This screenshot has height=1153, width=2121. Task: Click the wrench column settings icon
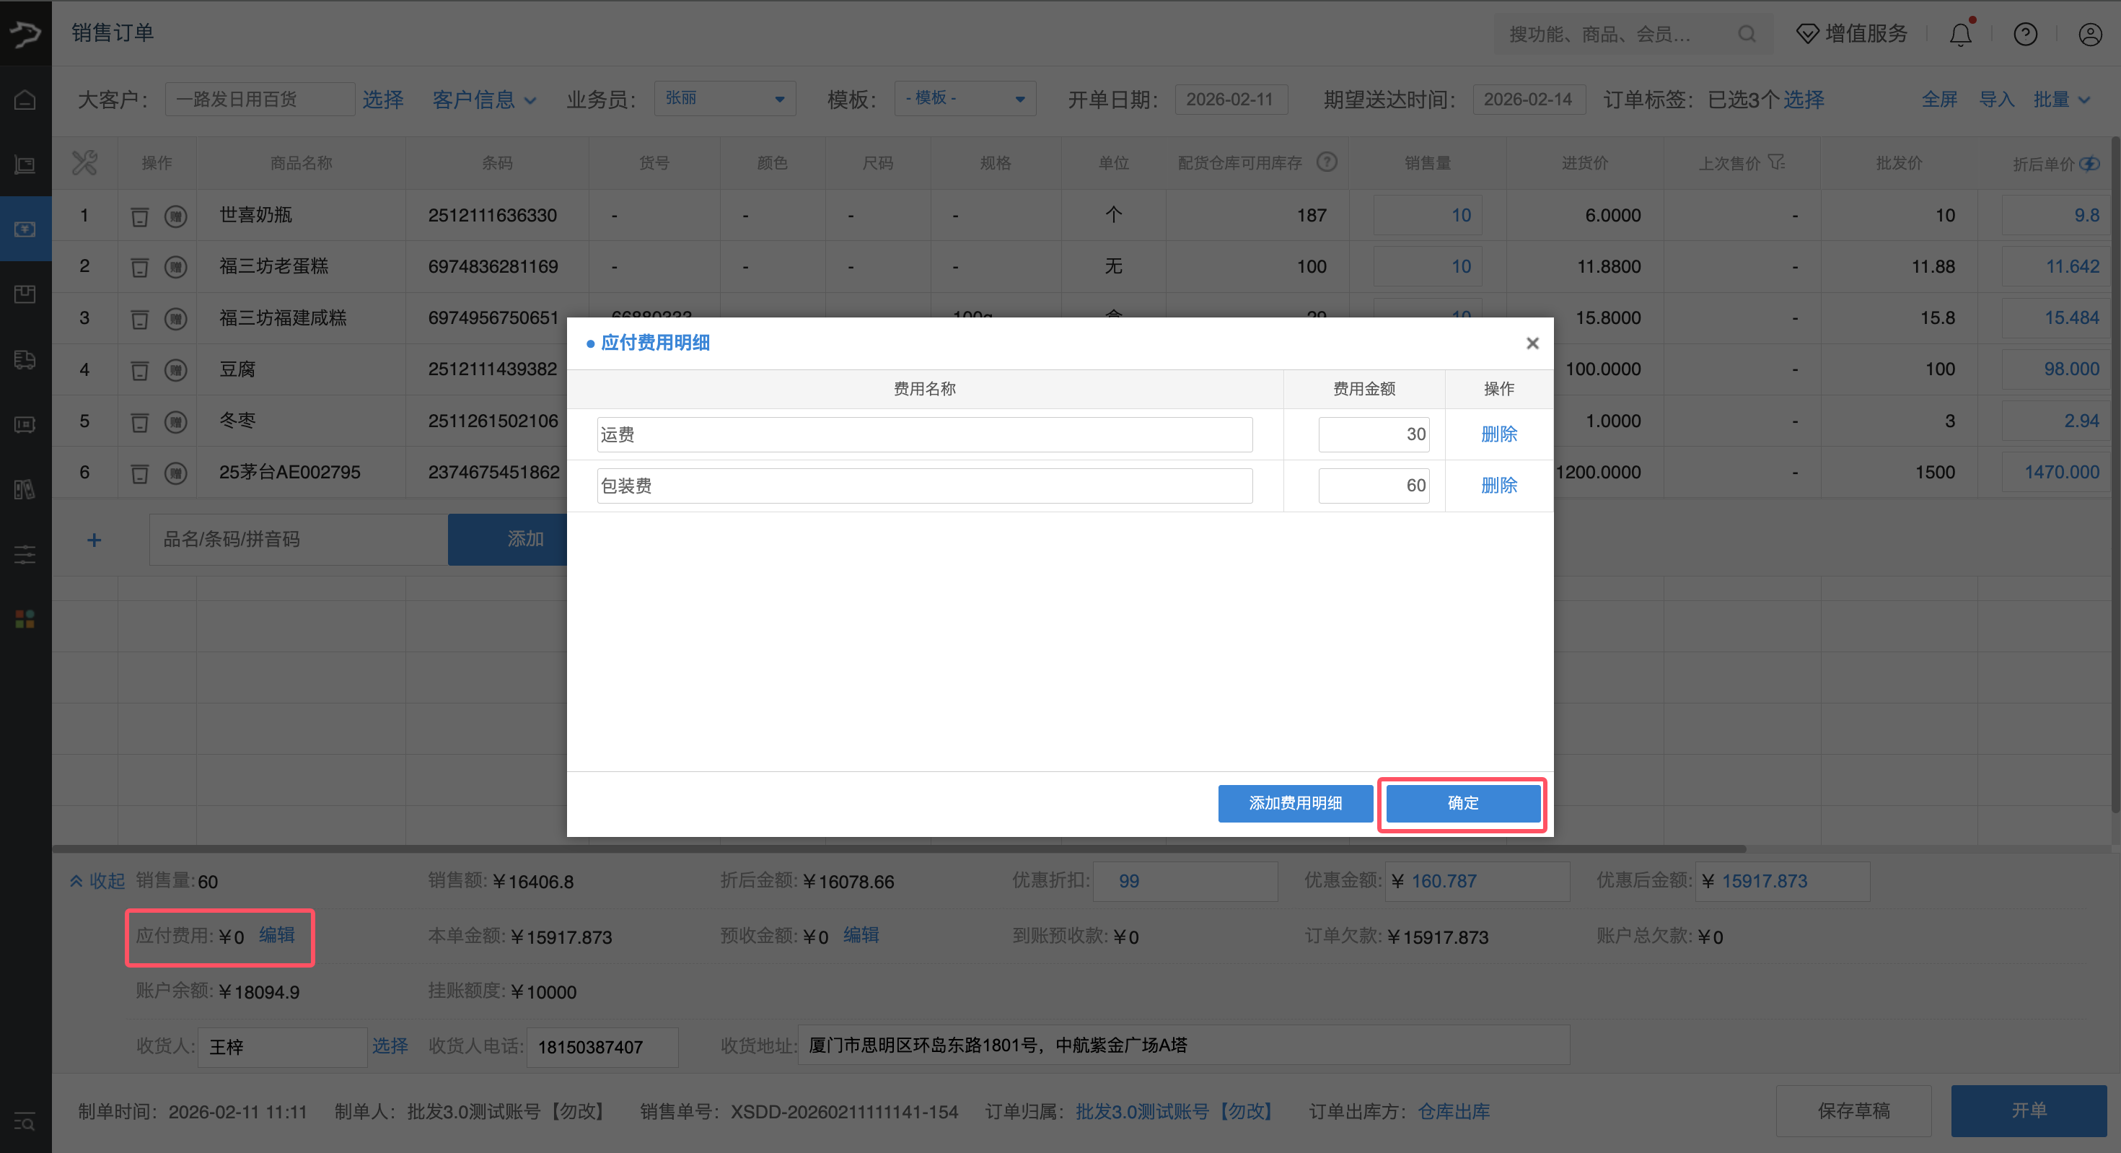(84, 162)
